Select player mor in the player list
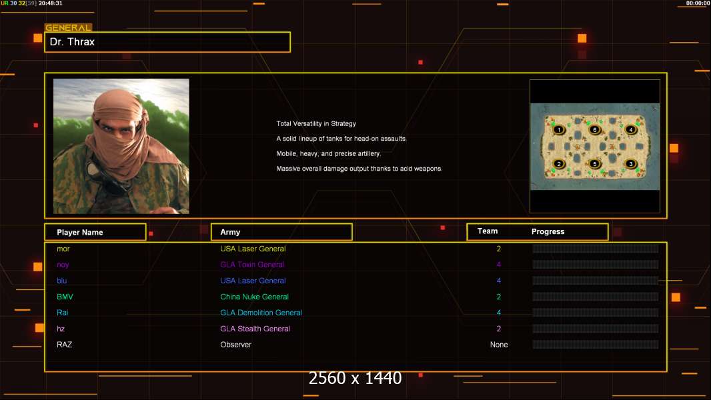 pos(63,249)
